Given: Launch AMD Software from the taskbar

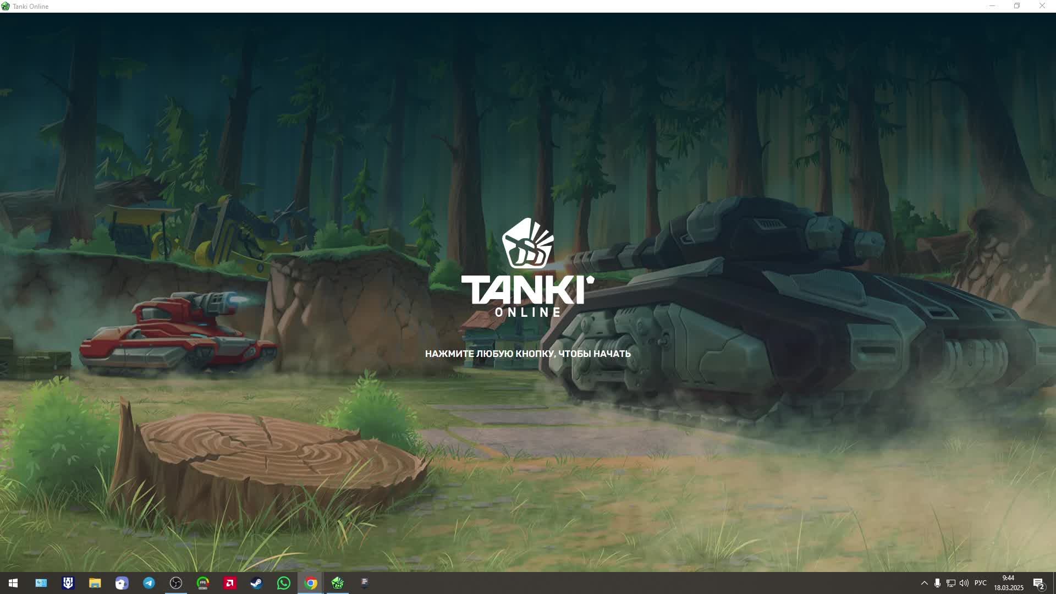Looking at the screenshot, I should click(230, 583).
